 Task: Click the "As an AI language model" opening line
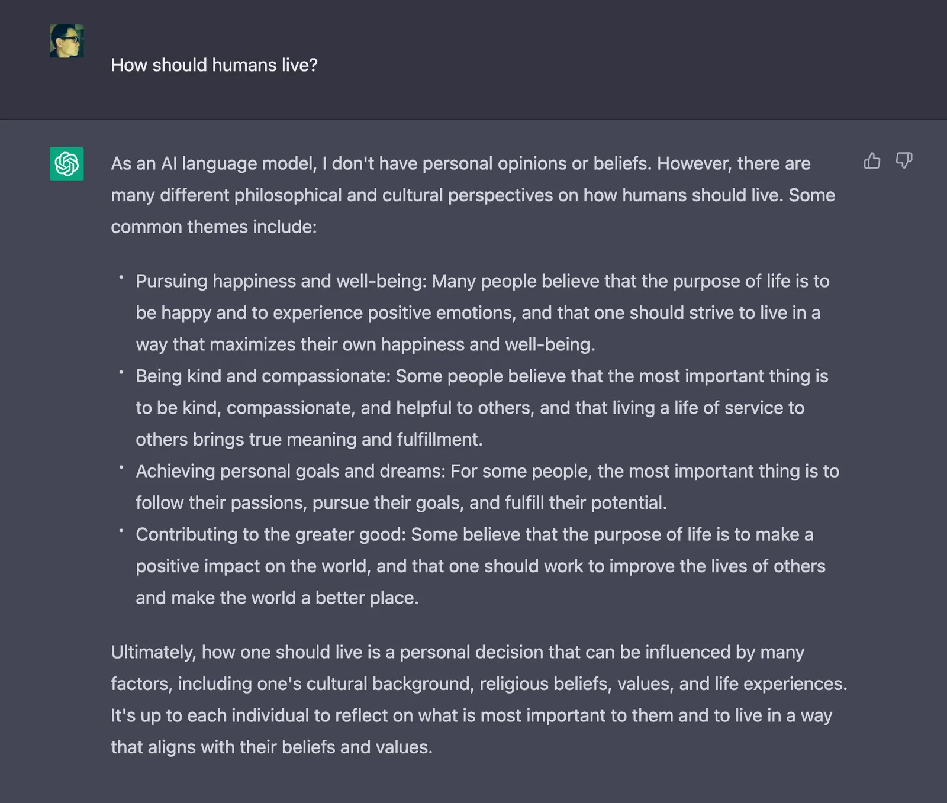tap(214, 164)
